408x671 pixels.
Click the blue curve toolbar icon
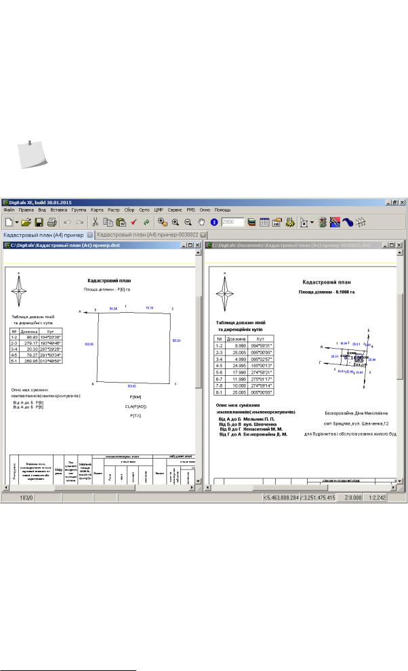[x=348, y=222]
